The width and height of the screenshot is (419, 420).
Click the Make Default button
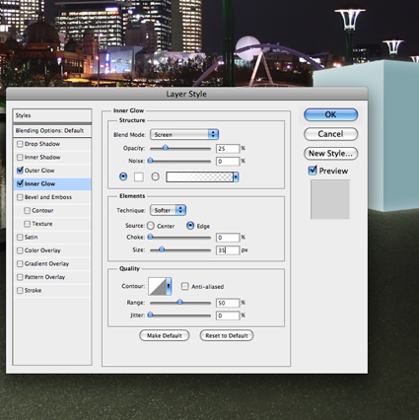[x=165, y=335]
